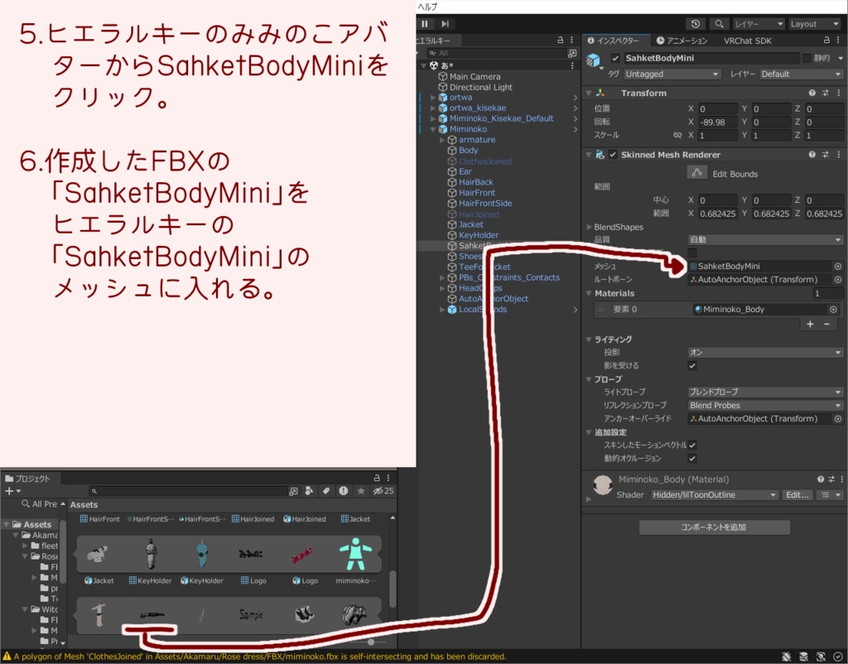
Task: Open the static flags dropdown arrow
Action: [x=841, y=59]
